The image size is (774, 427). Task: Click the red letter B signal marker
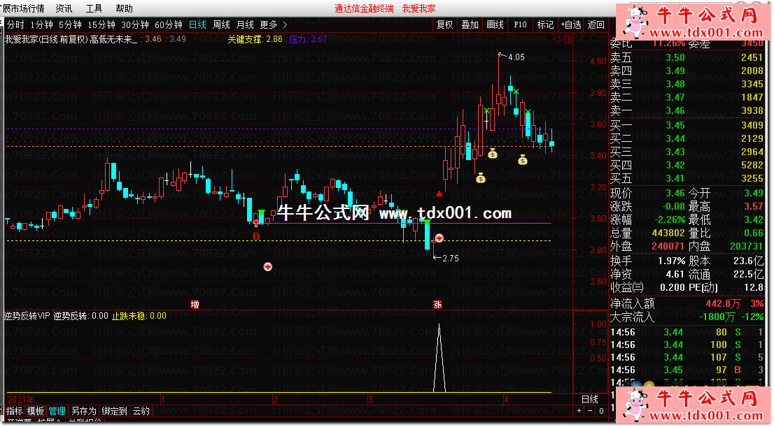click(255, 237)
